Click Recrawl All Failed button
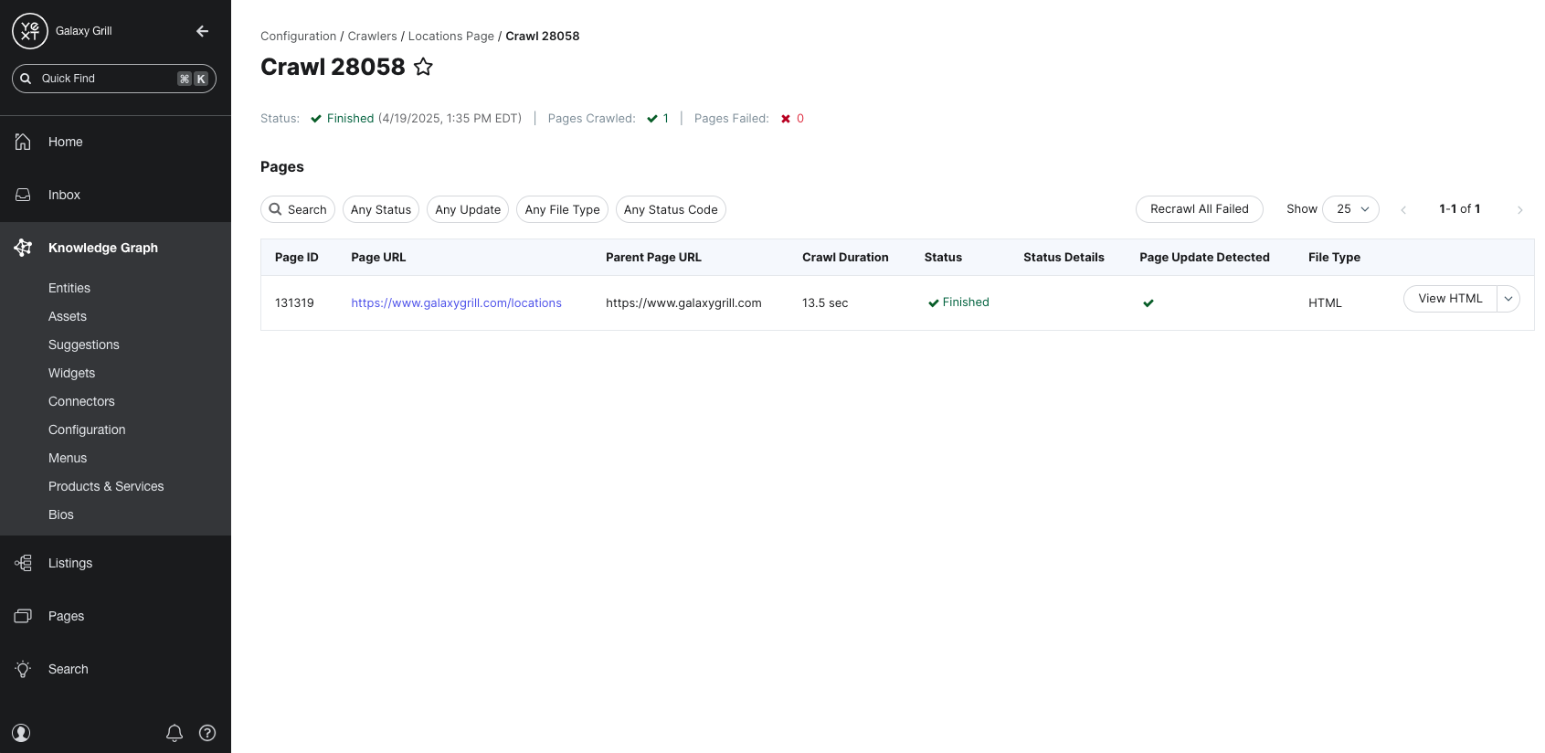The width and height of the screenshot is (1545, 753). click(1200, 209)
